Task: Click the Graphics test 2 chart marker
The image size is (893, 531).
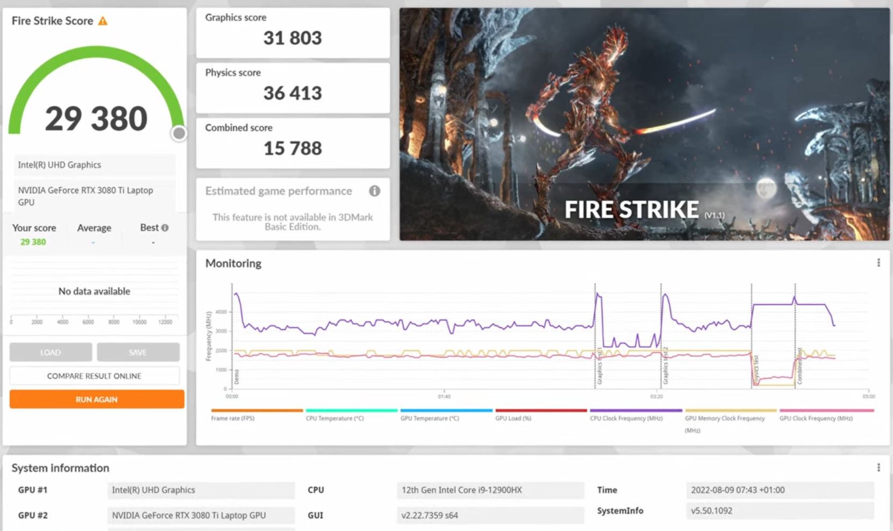Action: (665, 366)
